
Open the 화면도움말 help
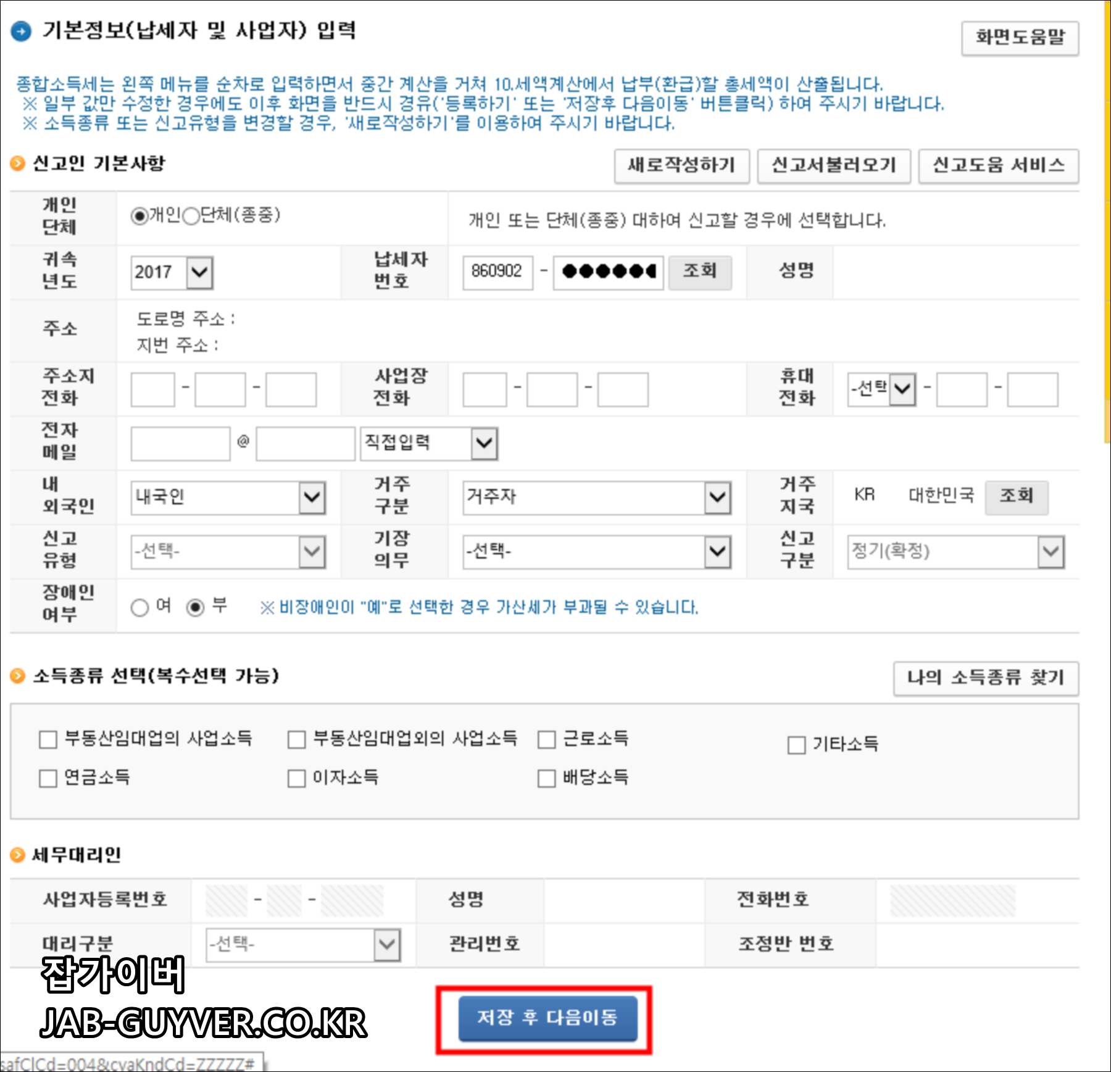[x=1022, y=39]
